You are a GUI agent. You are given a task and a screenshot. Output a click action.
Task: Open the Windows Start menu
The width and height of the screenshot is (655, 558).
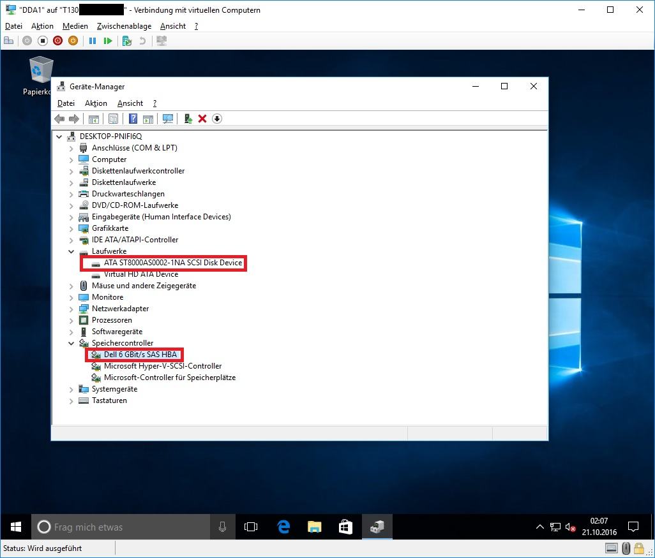(15, 527)
